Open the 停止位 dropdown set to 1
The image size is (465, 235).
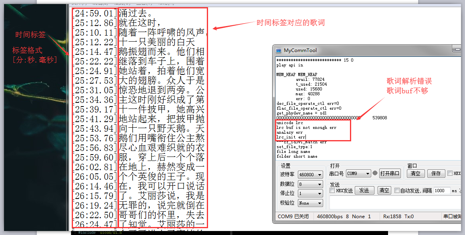pos(311,193)
